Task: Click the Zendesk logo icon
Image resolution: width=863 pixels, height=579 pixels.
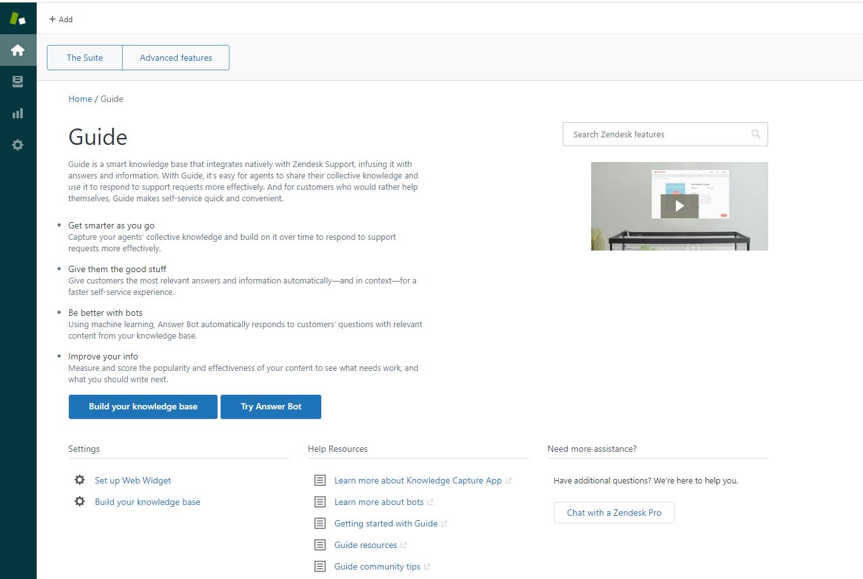Action: [18, 18]
